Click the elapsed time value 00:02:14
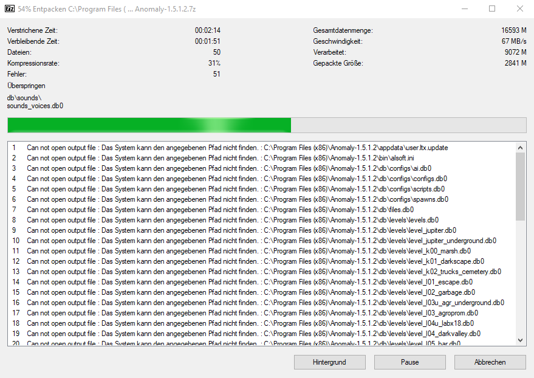Screen dimensions: 534x378 pyautogui.click(x=207, y=30)
